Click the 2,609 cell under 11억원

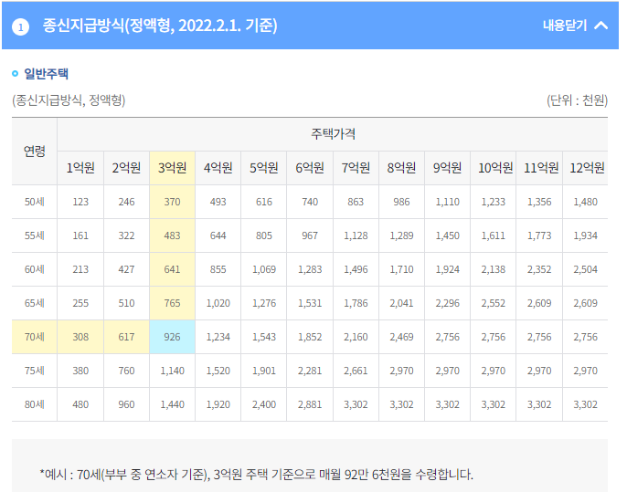click(539, 303)
